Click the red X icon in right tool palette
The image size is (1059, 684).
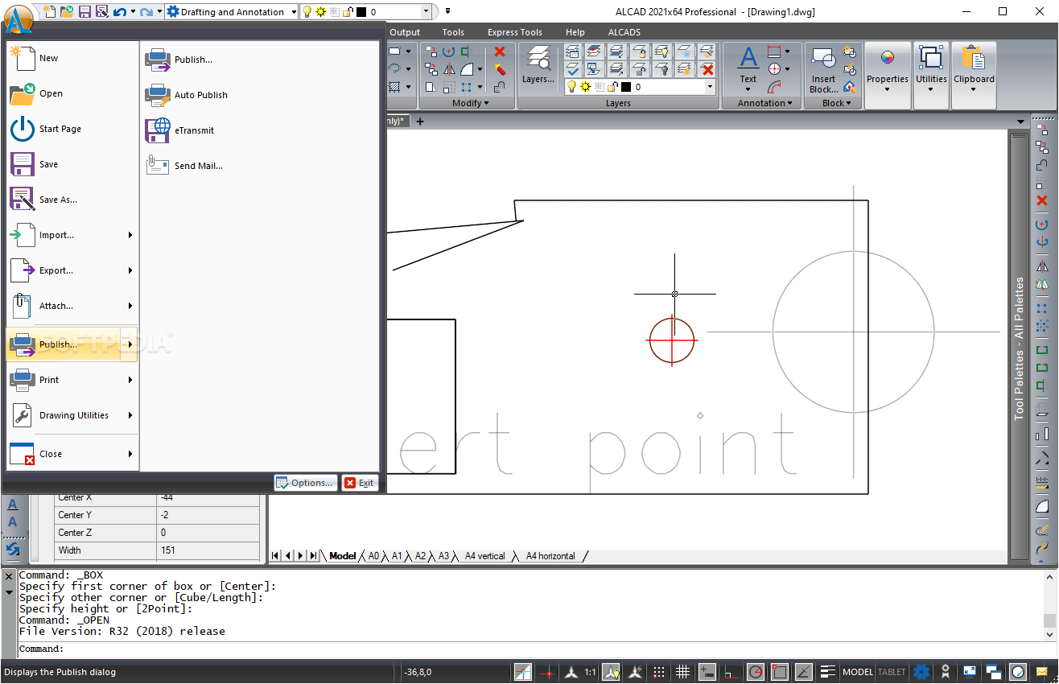click(x=1042, y=200)
